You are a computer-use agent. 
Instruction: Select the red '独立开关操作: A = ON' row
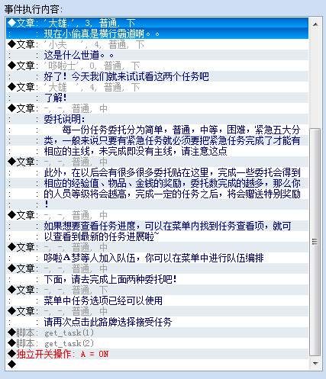pos(157,354)
